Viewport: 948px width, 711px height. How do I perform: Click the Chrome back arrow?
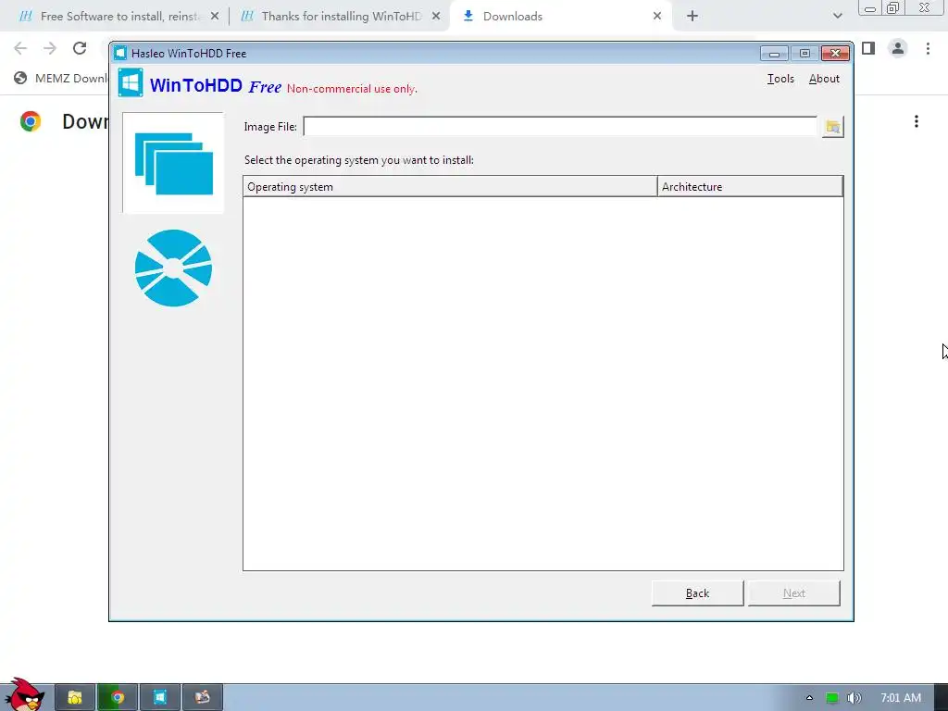(x=20, y=48)
